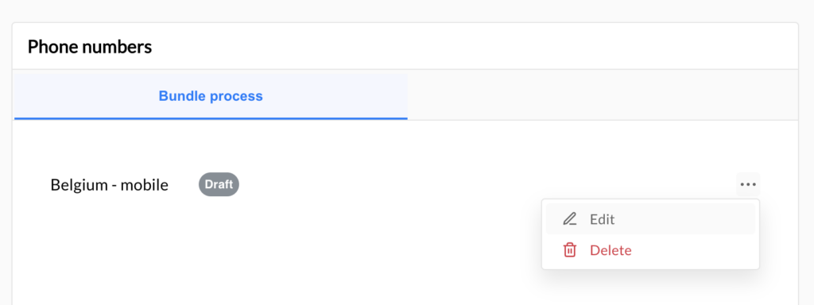Toggle the row options ellipsis icon
The height and width of the screenshot is (305, 814).
747,184
